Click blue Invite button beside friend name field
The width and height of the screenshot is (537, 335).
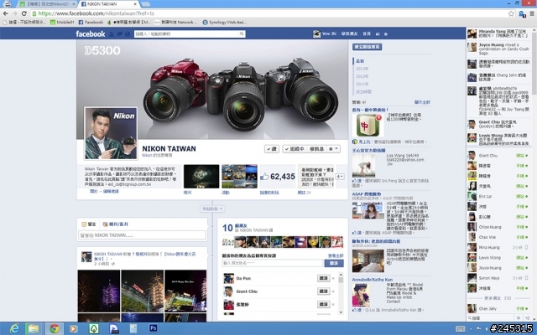click(334, 263)
